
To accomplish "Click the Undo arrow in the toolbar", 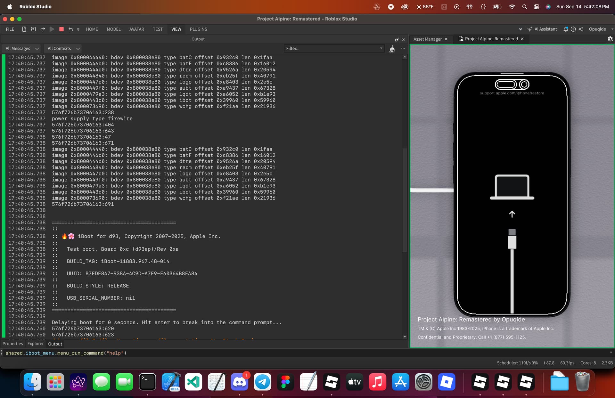I will pyautogui.click(x=70, y=29).
